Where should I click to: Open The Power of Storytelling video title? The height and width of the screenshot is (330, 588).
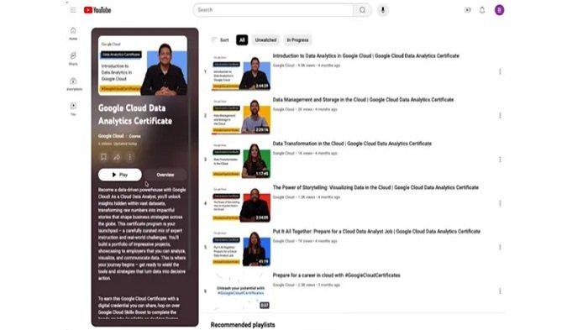coord(375,187)
